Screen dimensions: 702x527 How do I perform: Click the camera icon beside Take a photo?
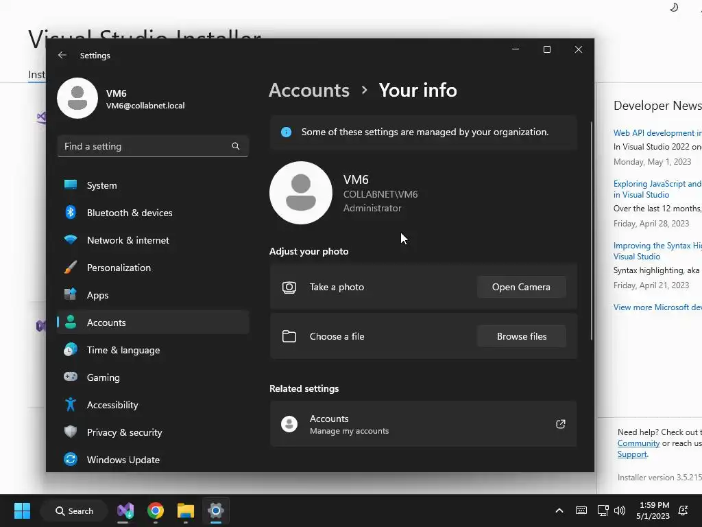pyautogui.click(x=289, y=288)
